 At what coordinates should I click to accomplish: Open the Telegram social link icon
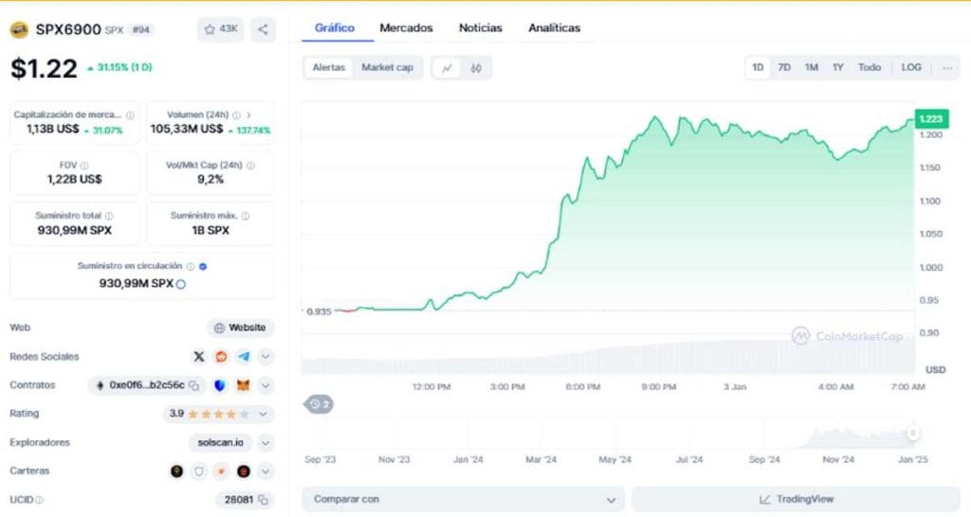(x=244, y=356)
